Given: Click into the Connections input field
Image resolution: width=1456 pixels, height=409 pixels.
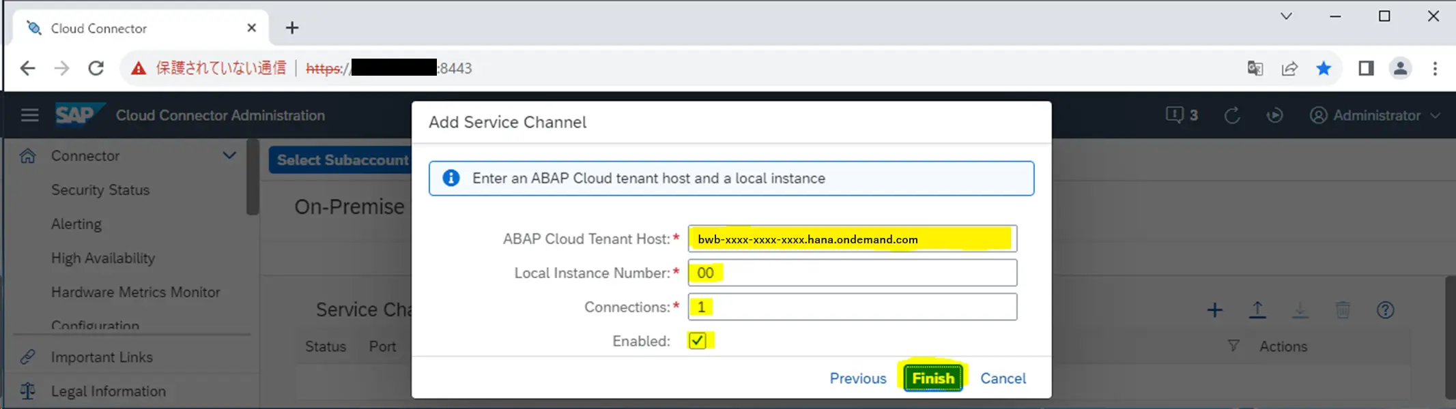Looking at the screenshot, I should pyautogui.click(x=853, y=307).
